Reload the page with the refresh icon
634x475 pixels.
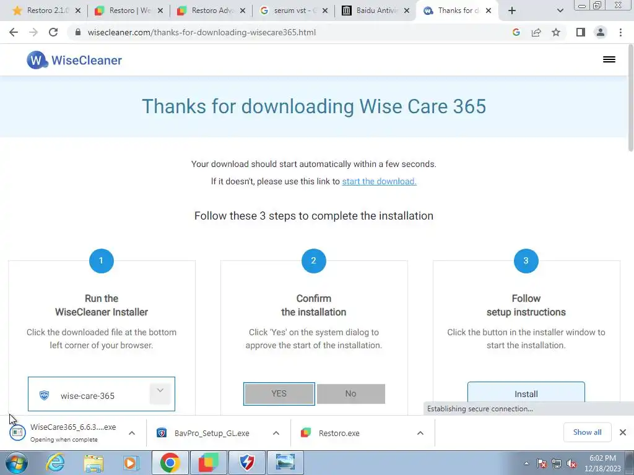point(53,32)
